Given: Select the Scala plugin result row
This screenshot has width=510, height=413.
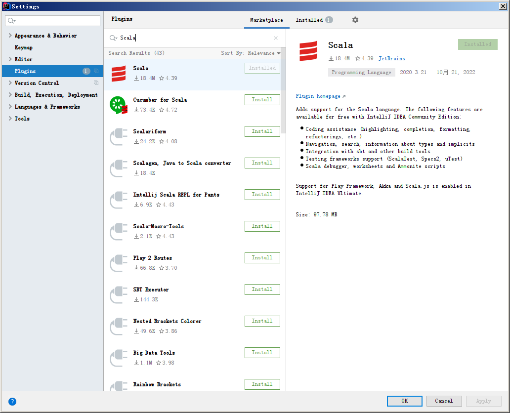Looking at the screenshot, I should click(193, 75).
